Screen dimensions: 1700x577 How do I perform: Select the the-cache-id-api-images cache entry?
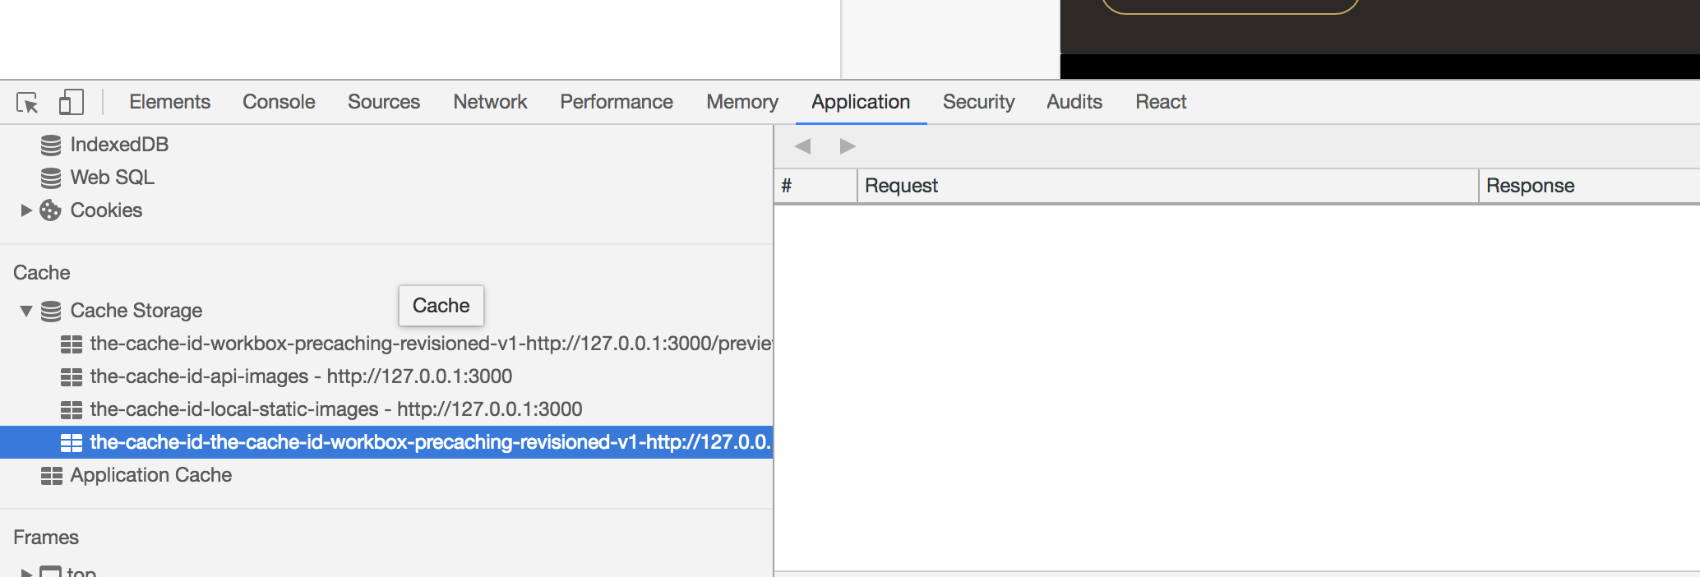point(301,376)
